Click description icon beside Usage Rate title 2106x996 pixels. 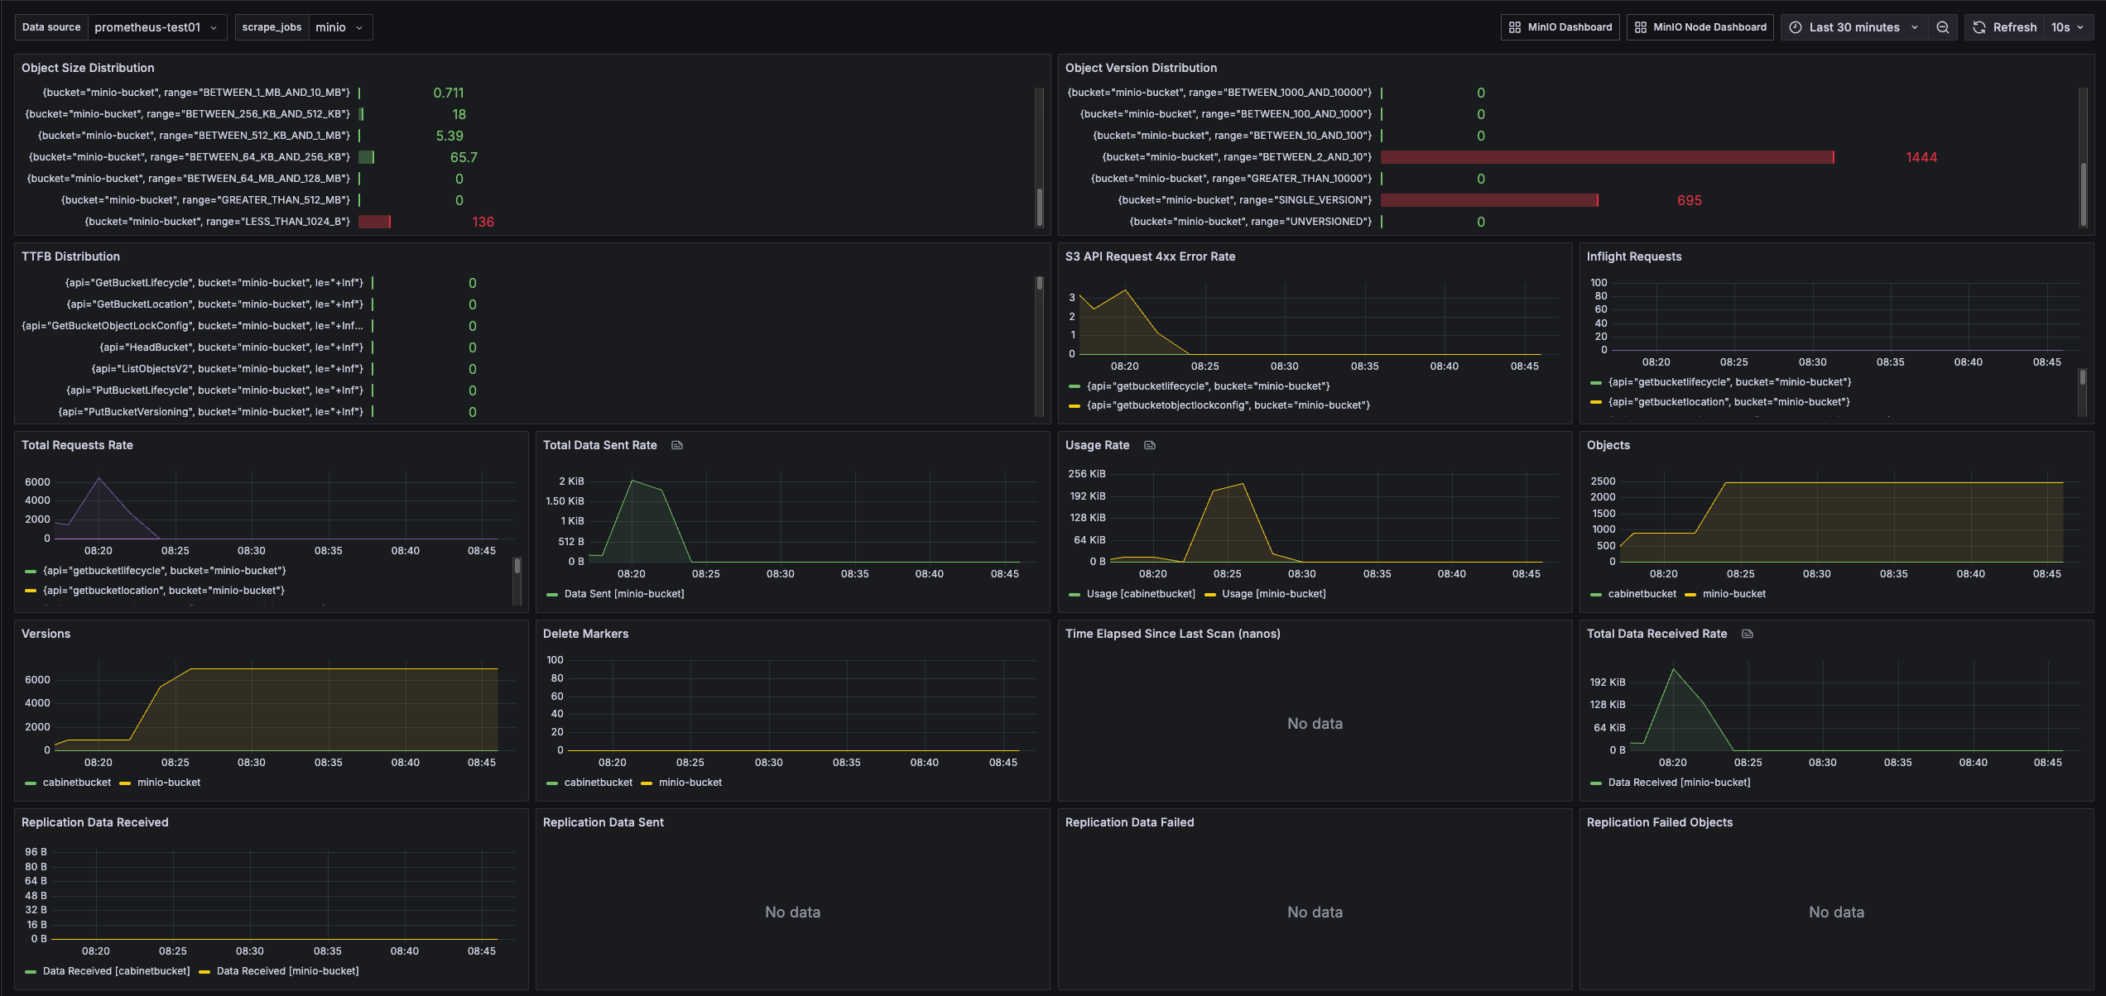pyautogui.click(x=1149, y=445)
